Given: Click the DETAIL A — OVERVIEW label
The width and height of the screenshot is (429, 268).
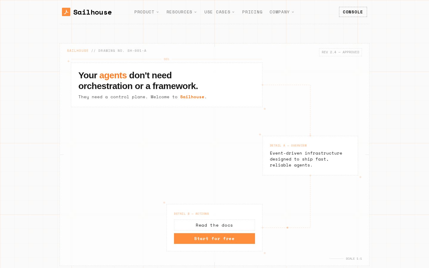Looking at the screenshot, I should [288, 146].
